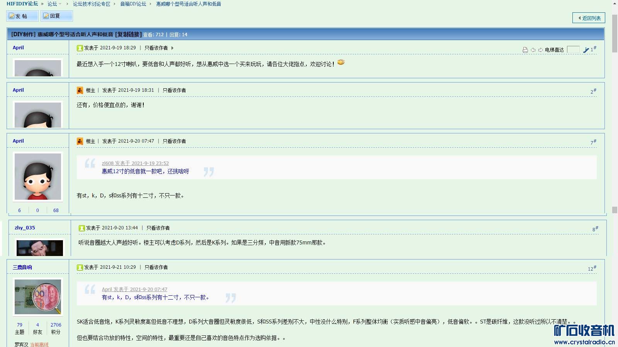Click April's 6 topics count
This screenshot has height=347, width=618.
(x=19, y=210)
